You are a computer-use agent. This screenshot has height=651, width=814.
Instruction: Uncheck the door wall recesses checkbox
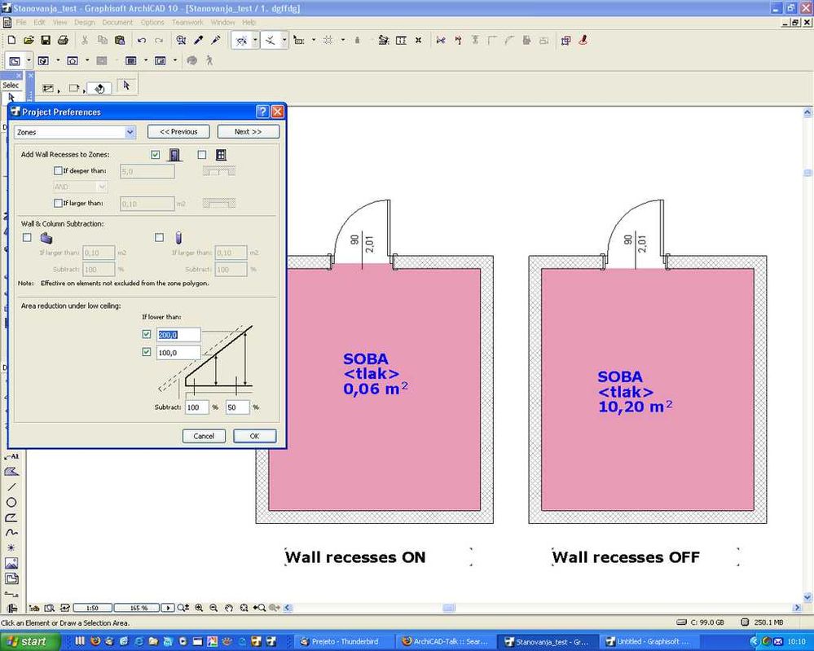coord(155,154)
